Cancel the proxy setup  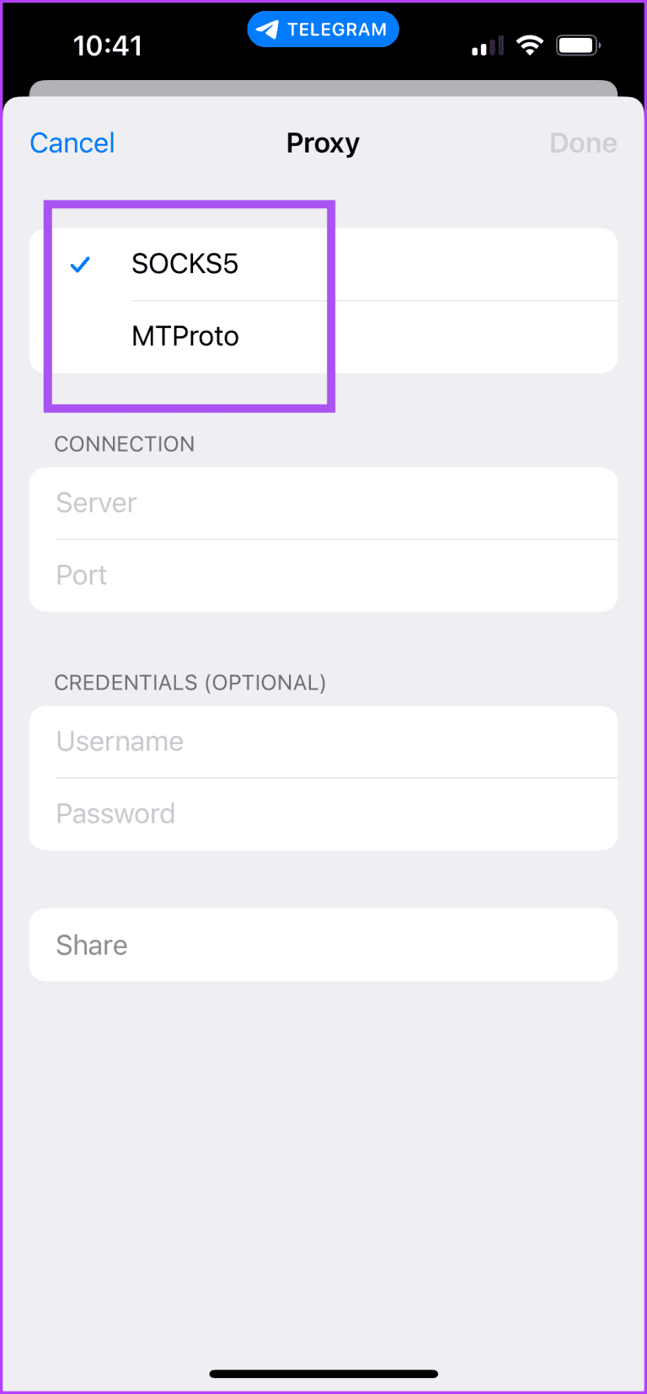click(72, 143)
